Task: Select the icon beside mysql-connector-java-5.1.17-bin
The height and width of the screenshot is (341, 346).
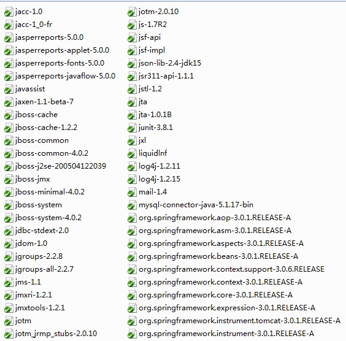Action: pyautogui.click(x=132, y=205)
